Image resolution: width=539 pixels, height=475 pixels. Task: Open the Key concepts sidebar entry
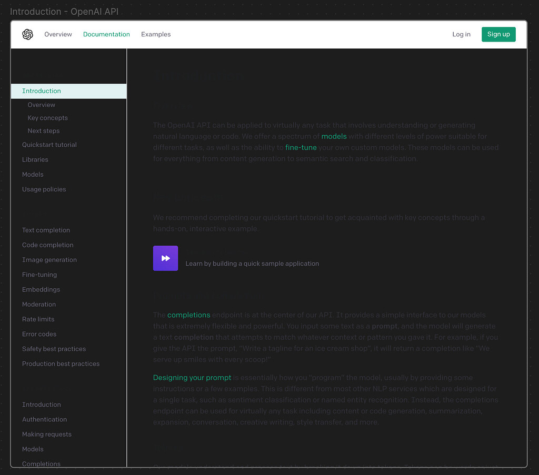click(x=47, y=118)
